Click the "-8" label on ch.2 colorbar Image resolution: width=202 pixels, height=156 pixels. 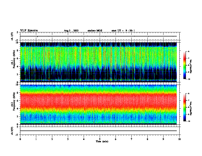(x=188, y=108)
